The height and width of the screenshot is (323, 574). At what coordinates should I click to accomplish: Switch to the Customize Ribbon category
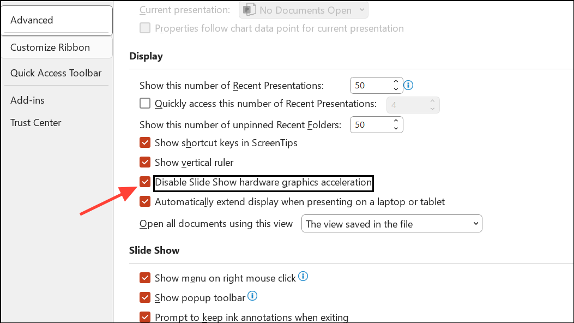(x=50, y=47)
